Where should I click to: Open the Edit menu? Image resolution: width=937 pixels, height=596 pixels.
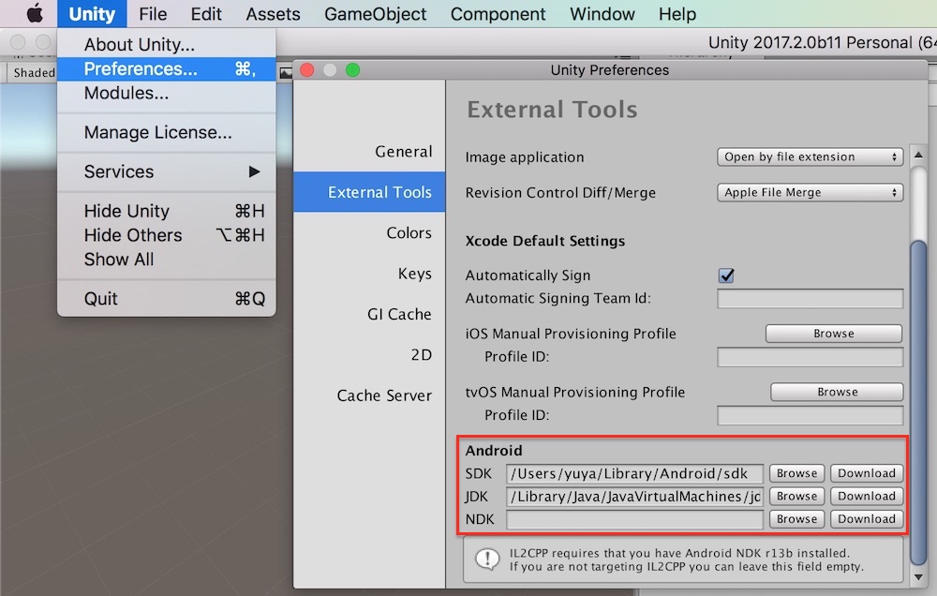click(x=206, y=14)
